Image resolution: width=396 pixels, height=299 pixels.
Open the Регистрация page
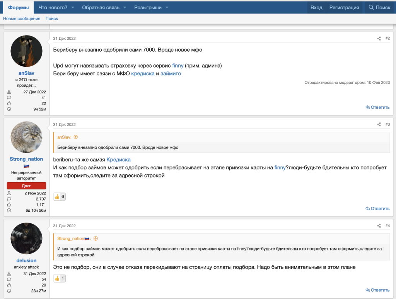(x=344, y=7)
